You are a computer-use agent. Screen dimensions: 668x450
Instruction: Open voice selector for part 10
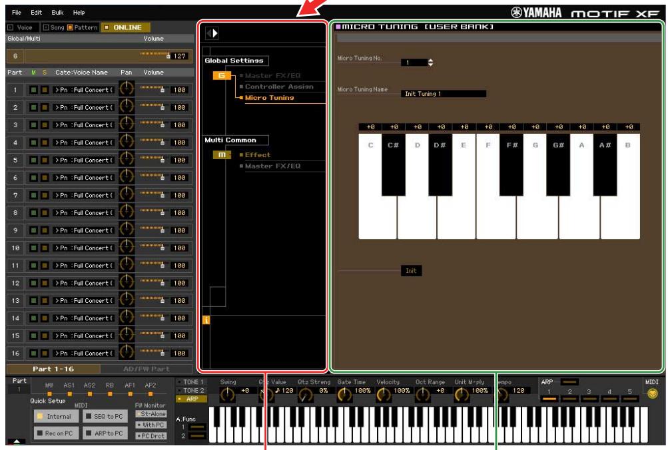click(83, 248)
